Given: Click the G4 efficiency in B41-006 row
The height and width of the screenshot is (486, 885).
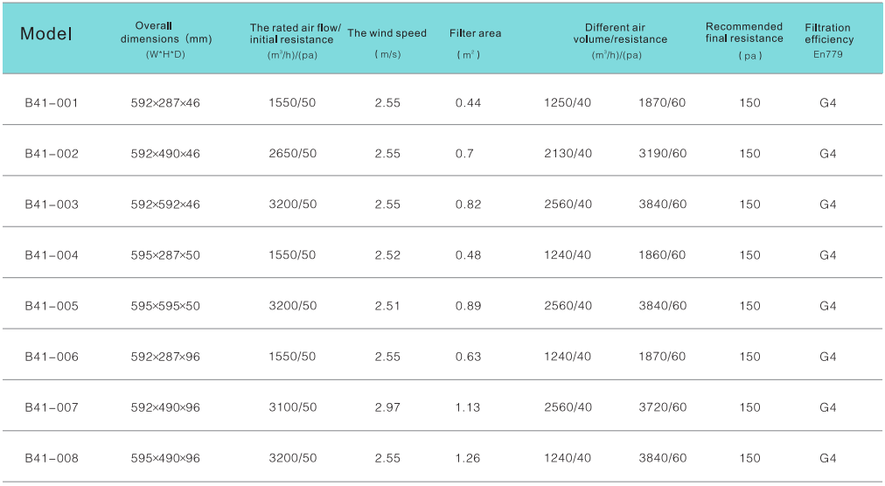Looking at the screenshot, I should pyautogui.click(x=828, y=357).
